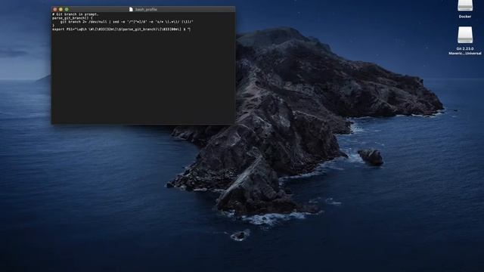Click the 'parse_git_branch() {' function line

pos(73,18)
